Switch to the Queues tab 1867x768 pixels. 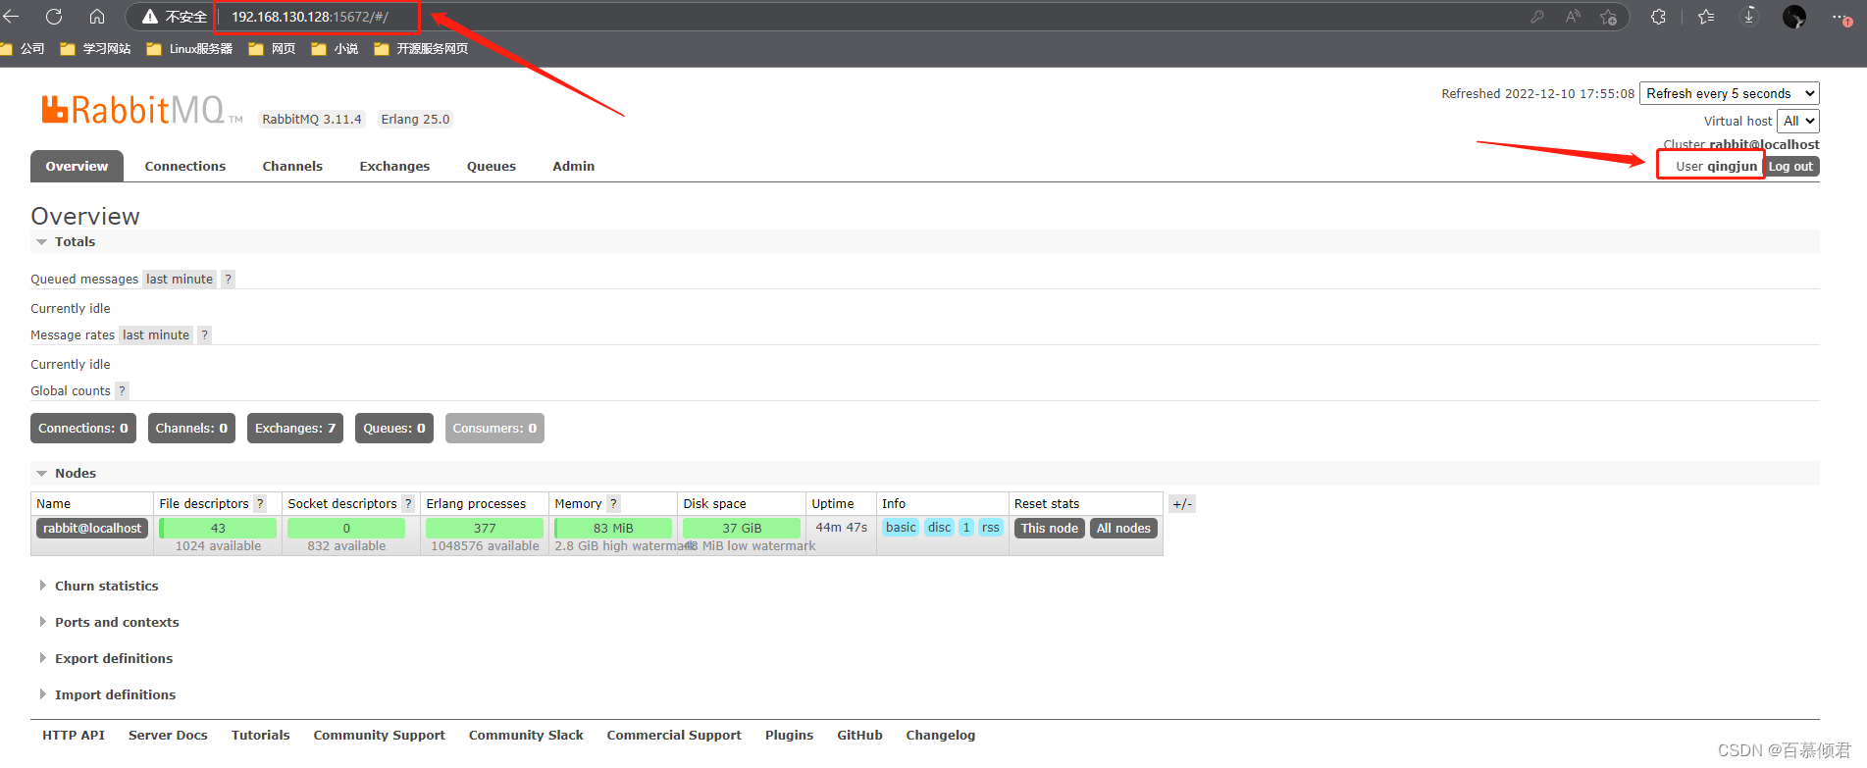[x=492, y=167]
